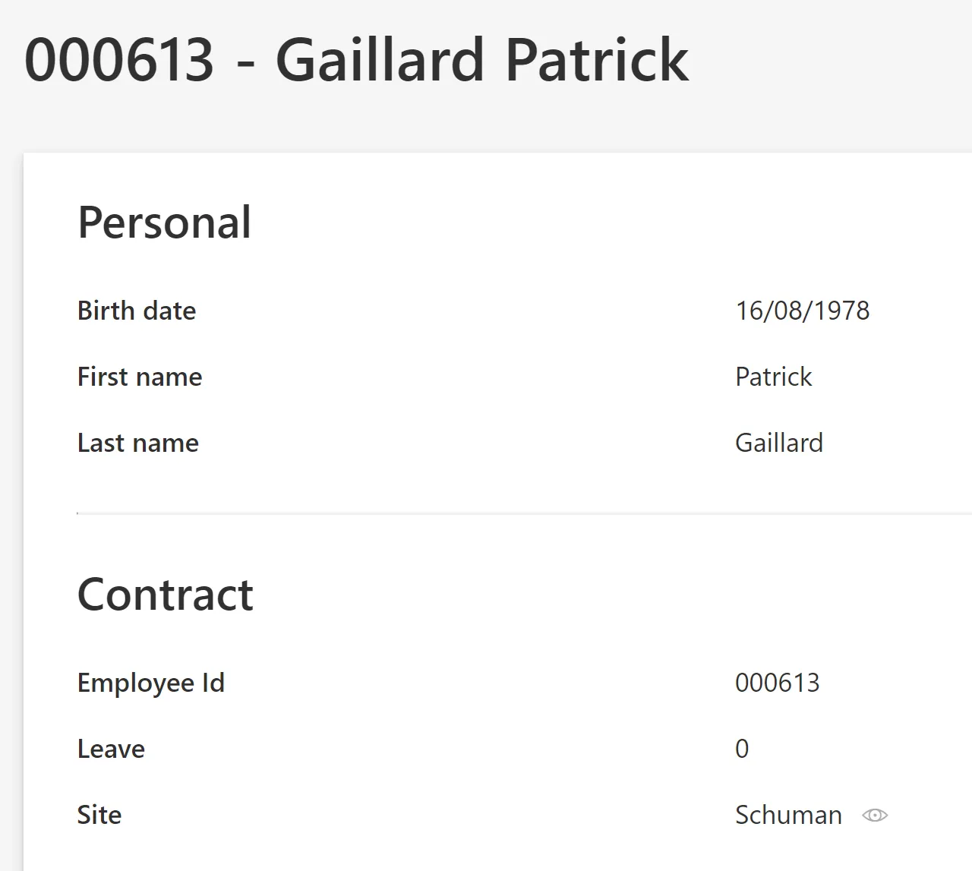The image size is (972, 871).
Task: Select the Leave value showing 0
Action: tap(742, 748)
